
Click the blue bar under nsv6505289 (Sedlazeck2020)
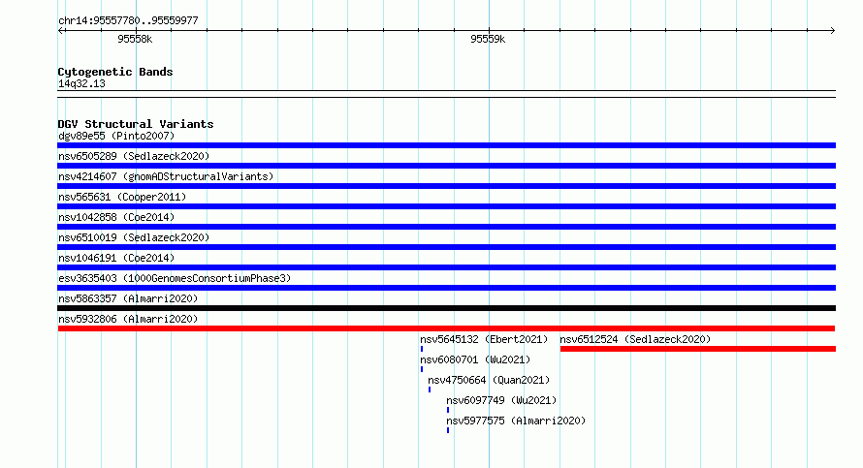[446, 166]
